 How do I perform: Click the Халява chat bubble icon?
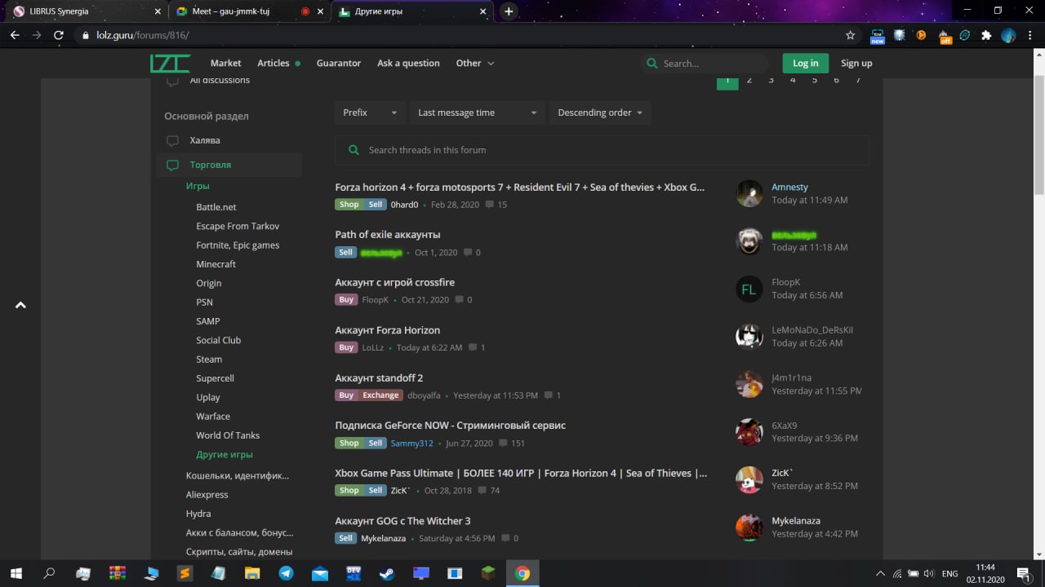coord(172,140)
